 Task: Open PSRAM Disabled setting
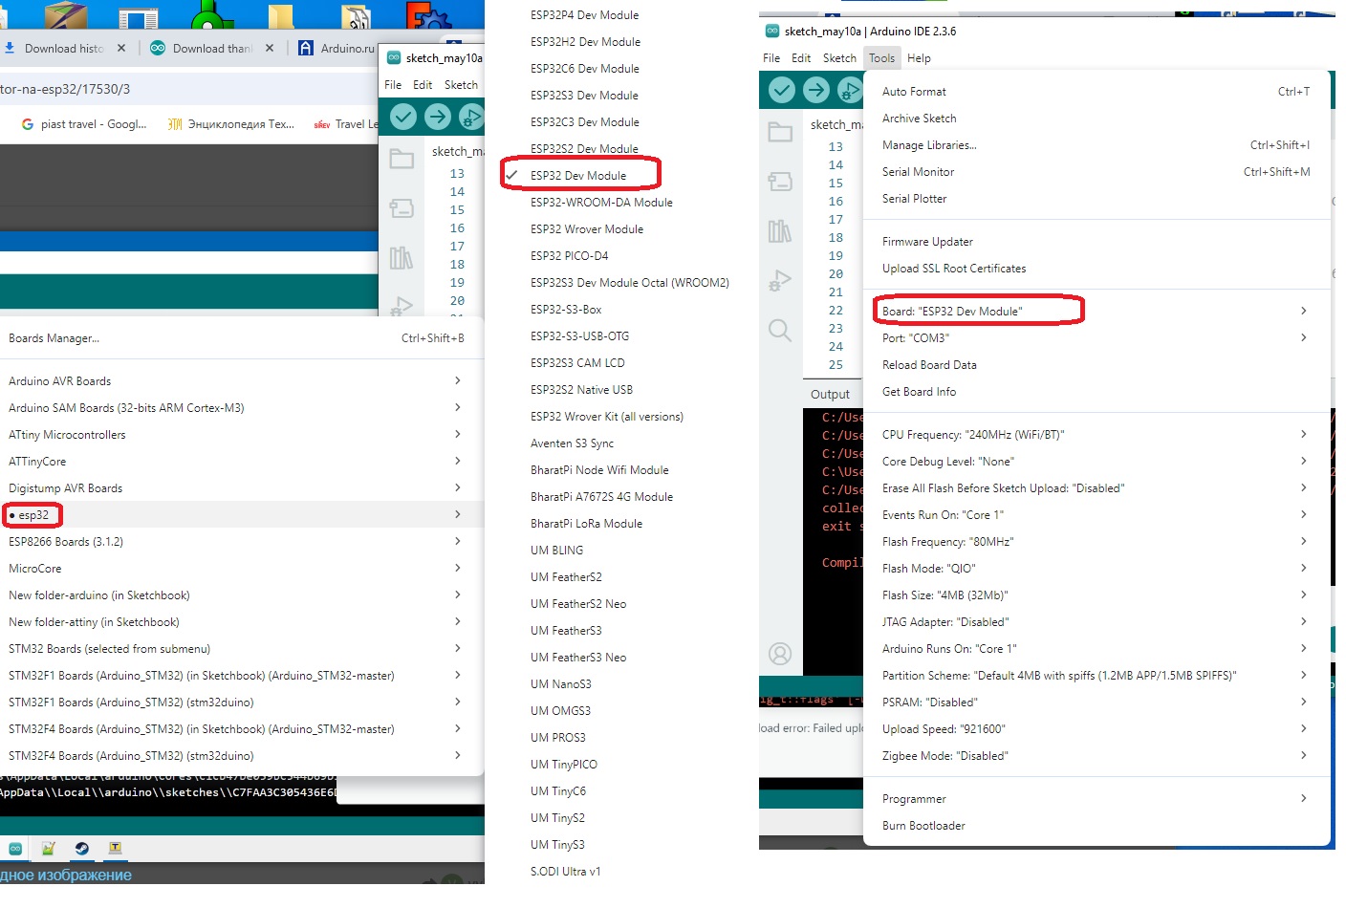tap(1096, 703)
